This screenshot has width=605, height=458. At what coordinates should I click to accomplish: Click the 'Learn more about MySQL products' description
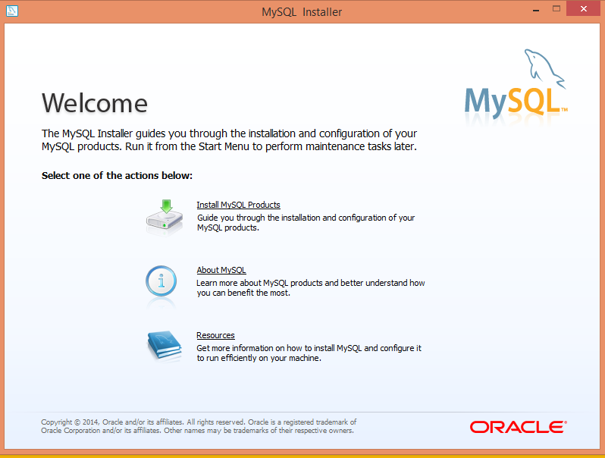coord(311,288)
